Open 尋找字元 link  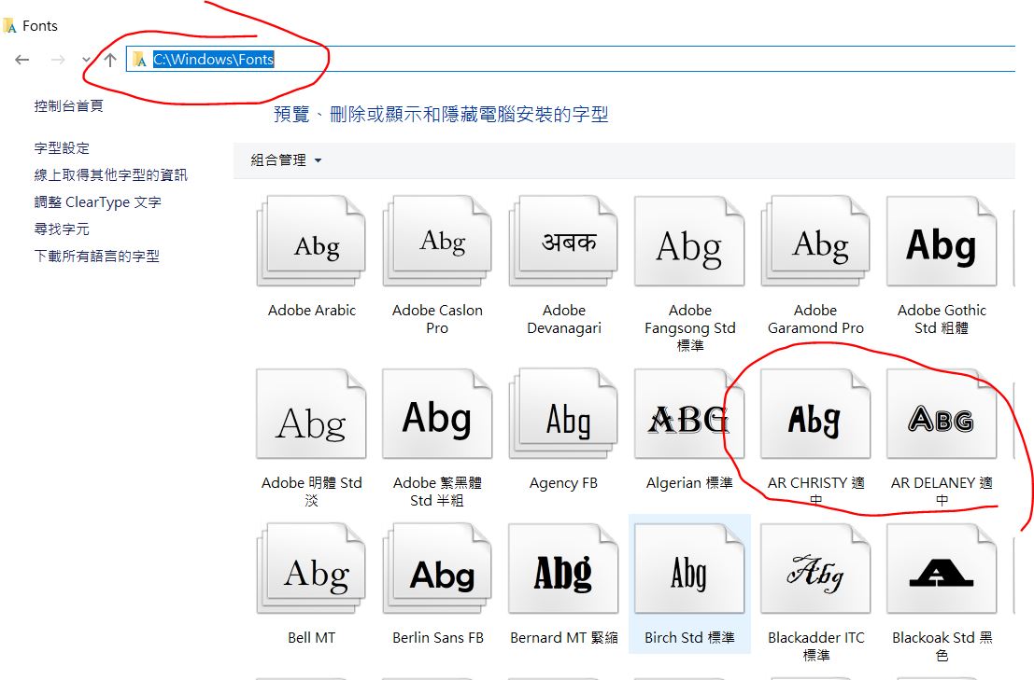62,229
